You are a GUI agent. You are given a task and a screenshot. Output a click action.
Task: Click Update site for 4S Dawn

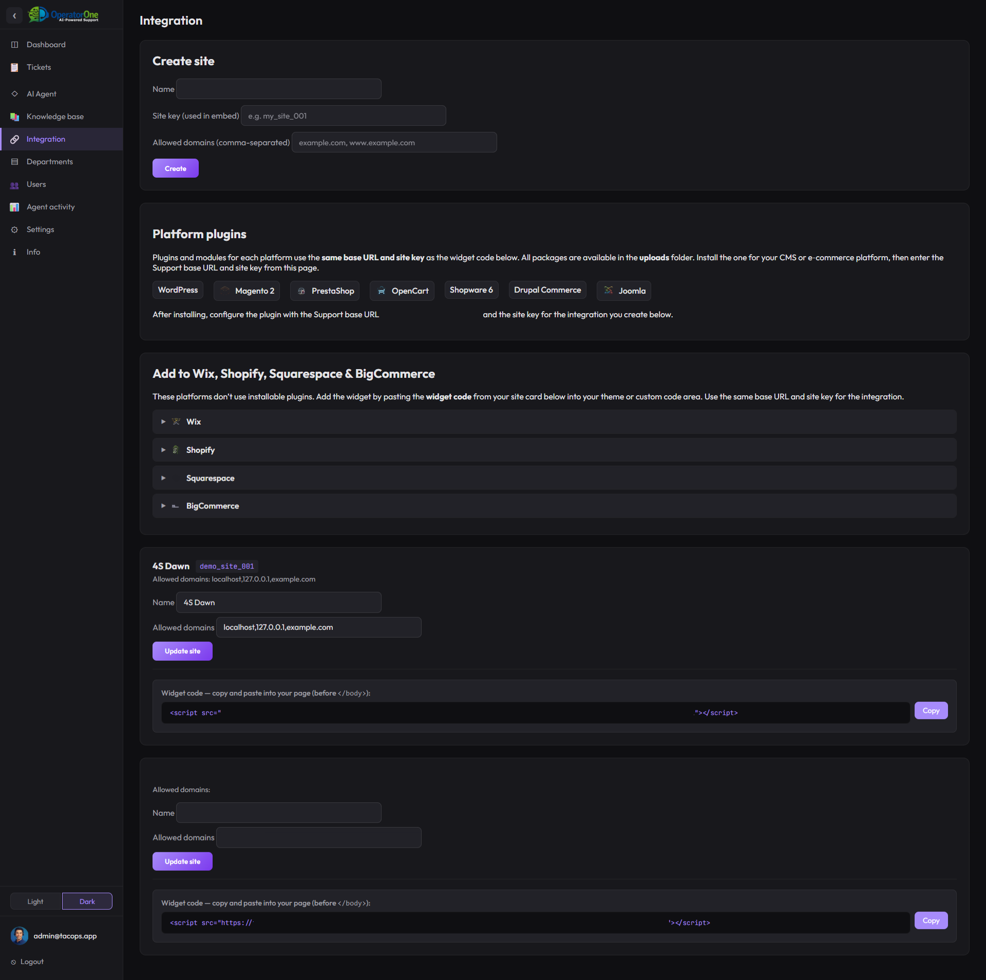[182, 651]
